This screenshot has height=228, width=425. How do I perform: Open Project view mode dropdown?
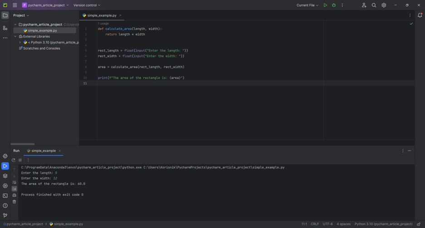(21, 15)
